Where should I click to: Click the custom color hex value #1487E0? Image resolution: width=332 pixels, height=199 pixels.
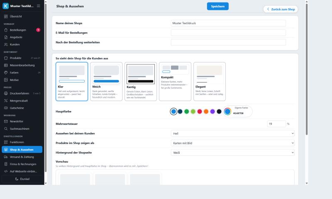(238, 113)
